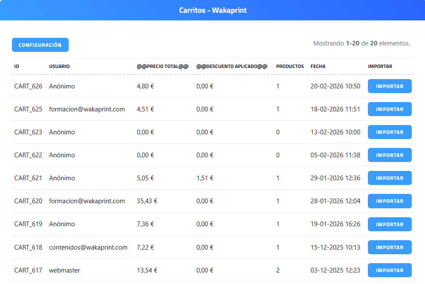Open the Configuración button
The width and height of the screenshot is (425, 284).
point(40,45)
